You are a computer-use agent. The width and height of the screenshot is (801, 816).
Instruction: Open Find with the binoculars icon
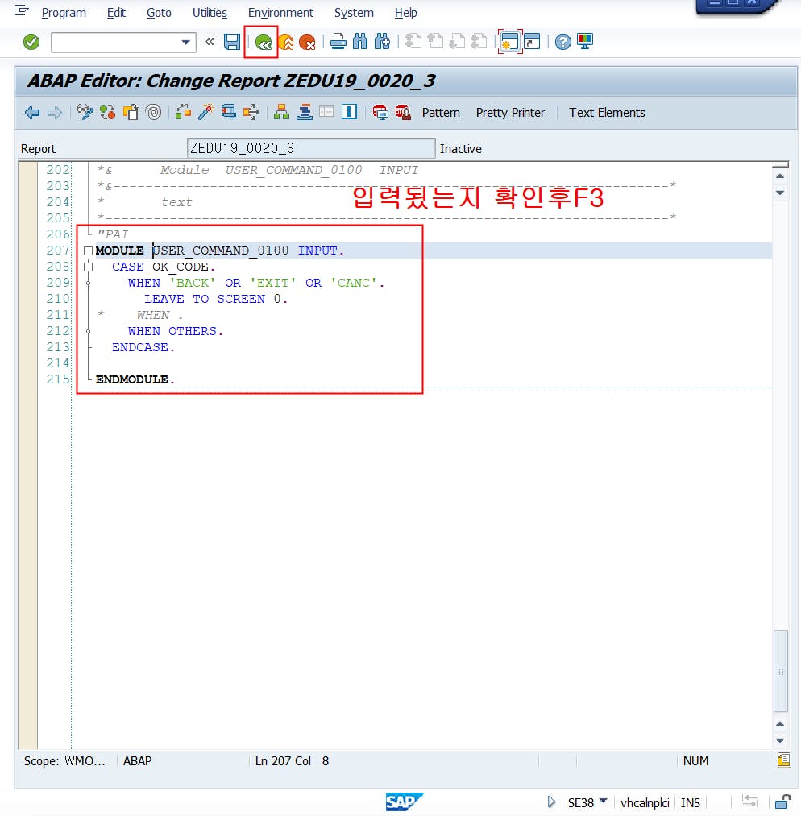359,42
